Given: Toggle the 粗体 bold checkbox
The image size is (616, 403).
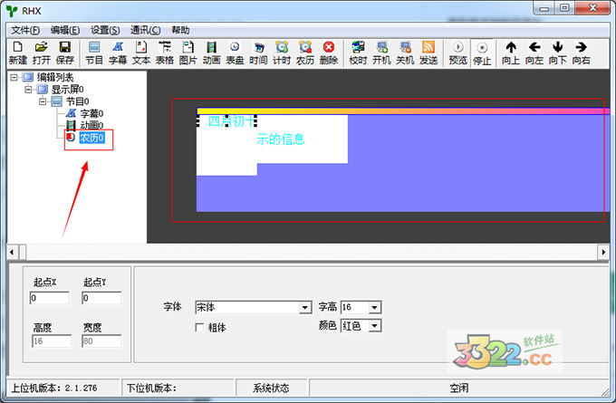Looking at the screenshot, I should point(199,327).
